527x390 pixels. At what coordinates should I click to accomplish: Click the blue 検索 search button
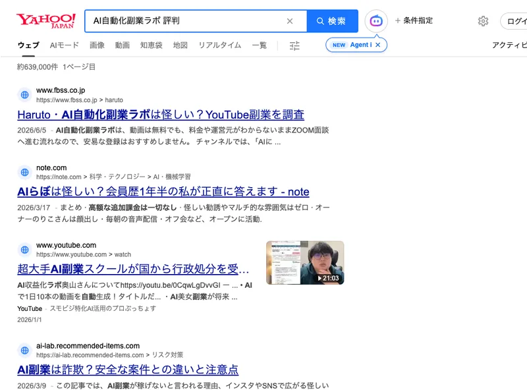pyautogui.click(x=332, y=21)
